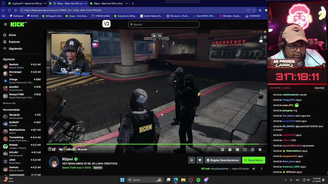Click the green Suscribirse button

pyautogui.click(x=254, y=160)
